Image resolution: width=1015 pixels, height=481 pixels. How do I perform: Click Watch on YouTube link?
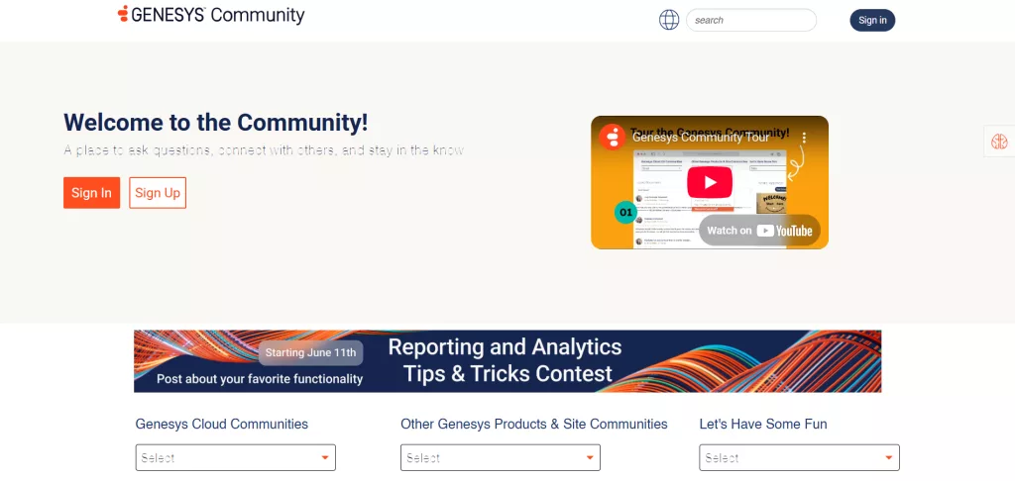(759, 231)
